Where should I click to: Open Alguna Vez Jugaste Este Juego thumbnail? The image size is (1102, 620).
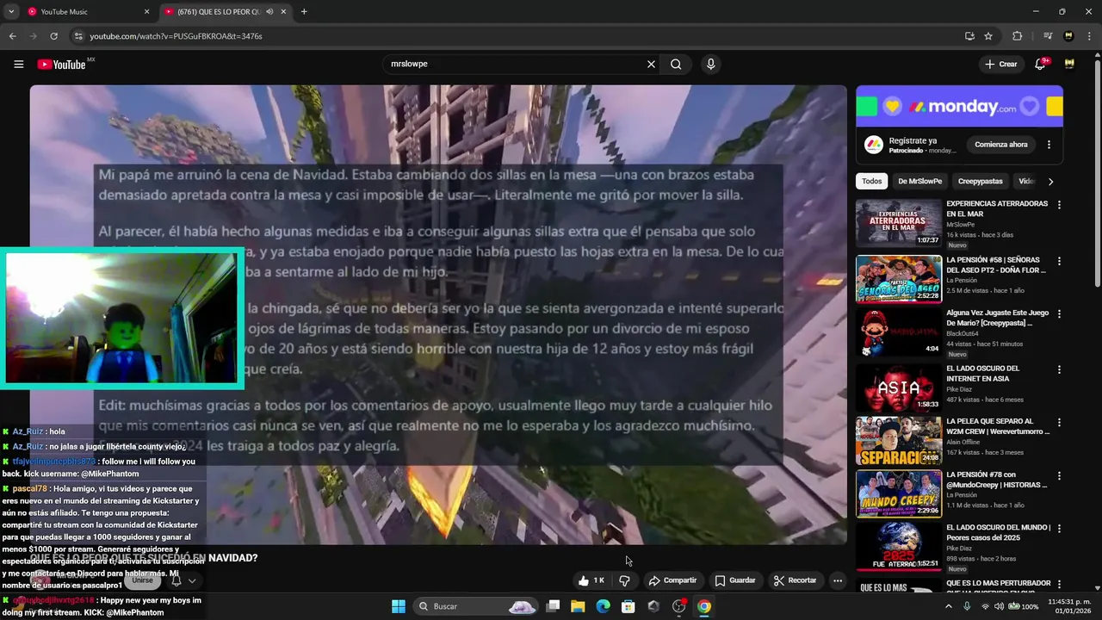pyautogui.click(x=898, y=332)
